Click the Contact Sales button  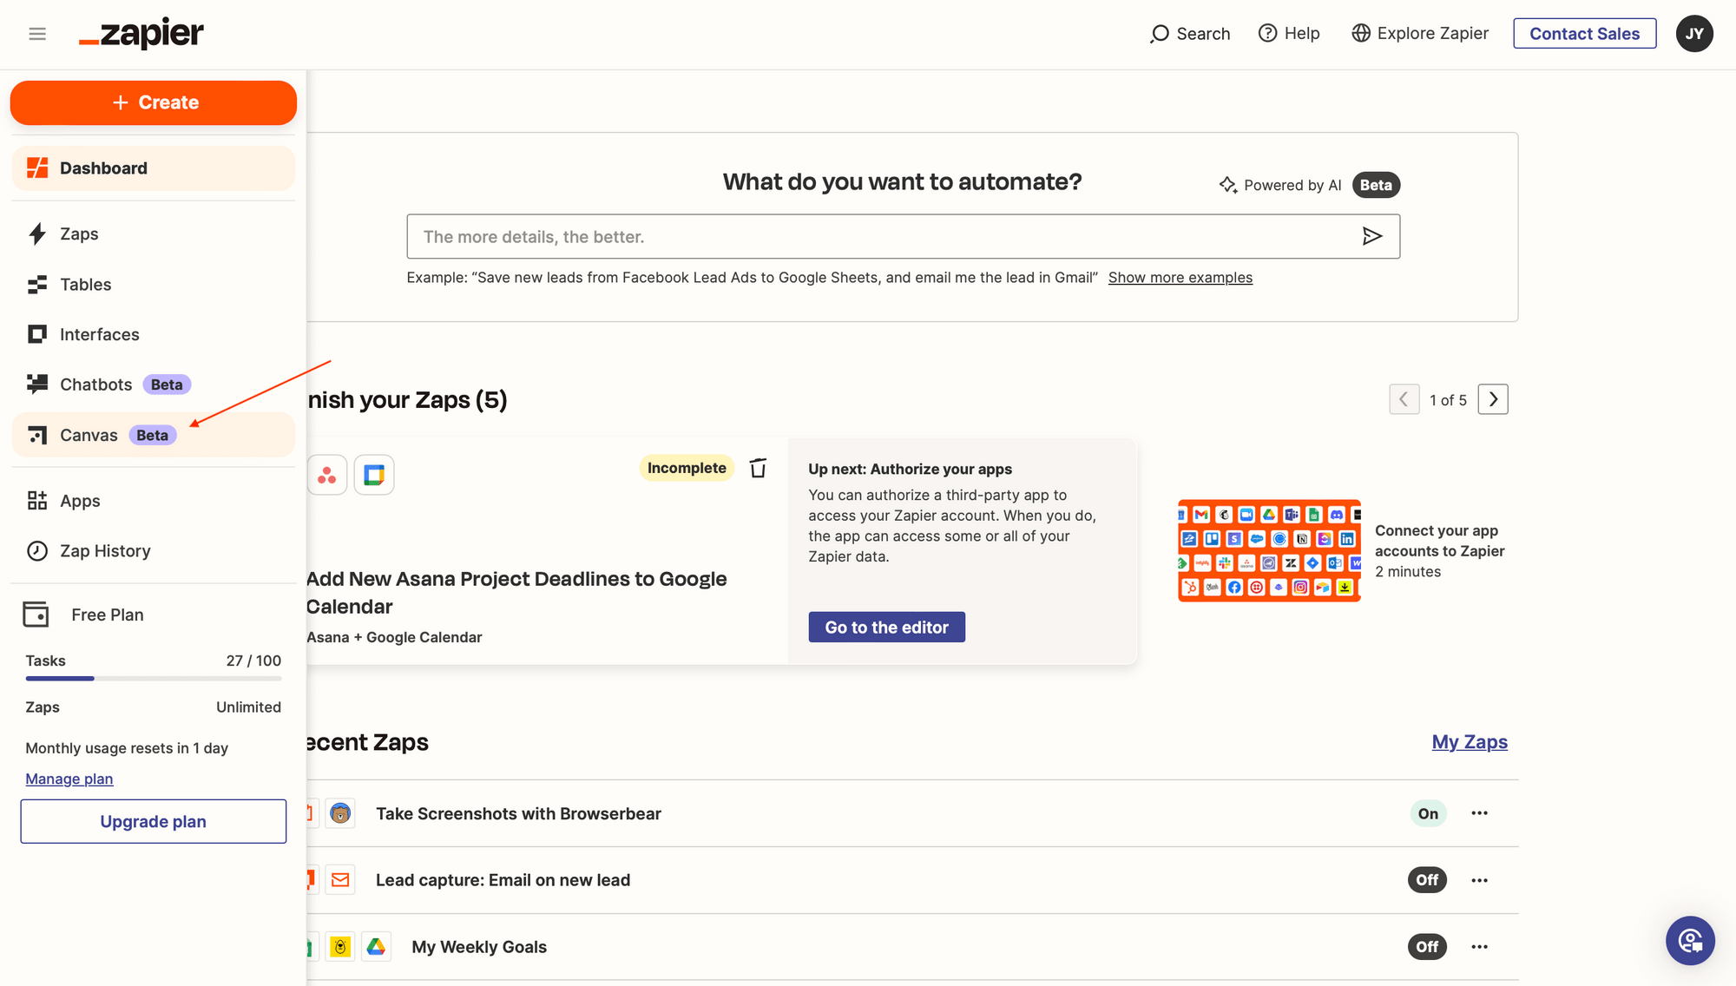point(1584,34)
